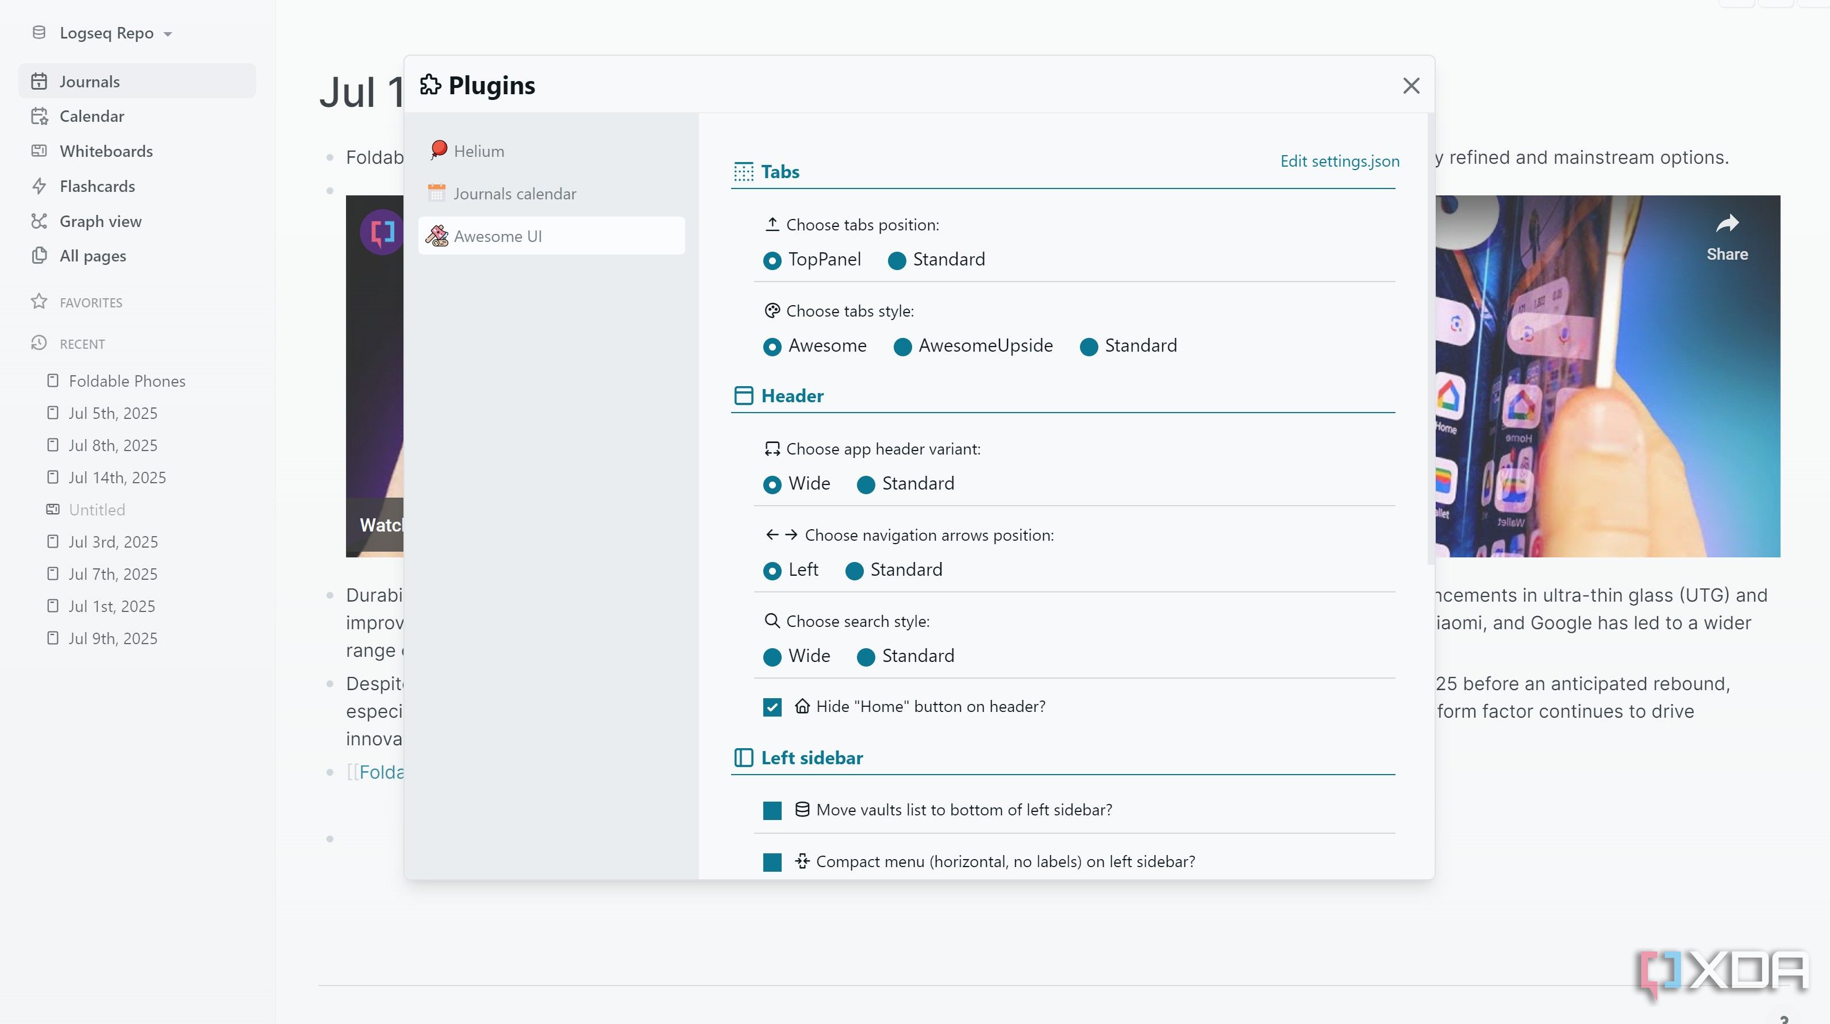Click the Favorites star icon
This screenshot has height=1024, width=1830.
[x=39, y=302]
